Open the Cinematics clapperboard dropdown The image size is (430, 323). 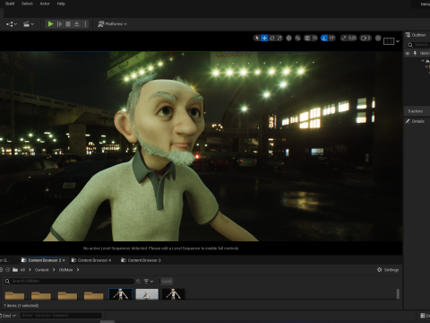click(29, 24)
